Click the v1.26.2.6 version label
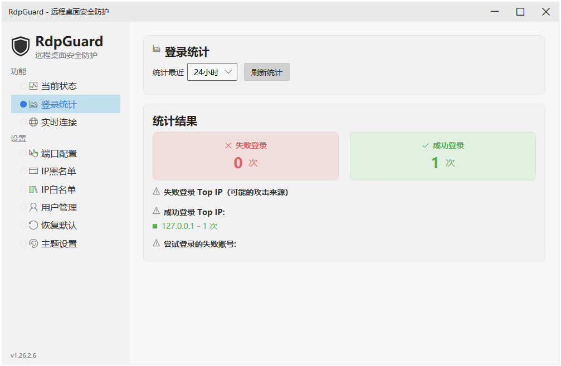 point(23,355)
